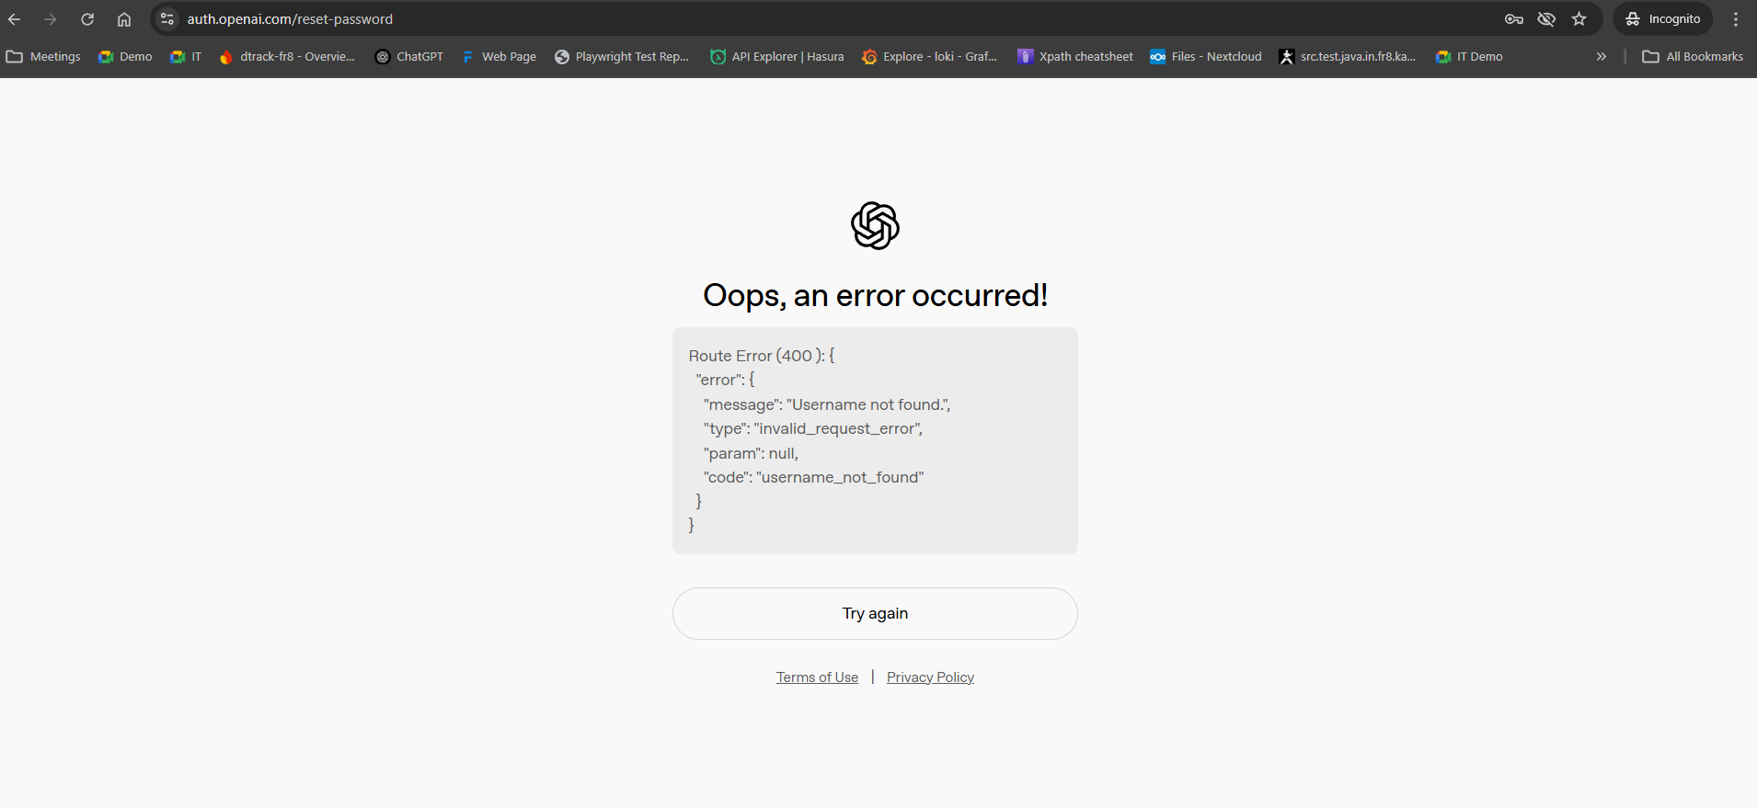
Task: Open the Demo bookmark
Action: [125, 57]
